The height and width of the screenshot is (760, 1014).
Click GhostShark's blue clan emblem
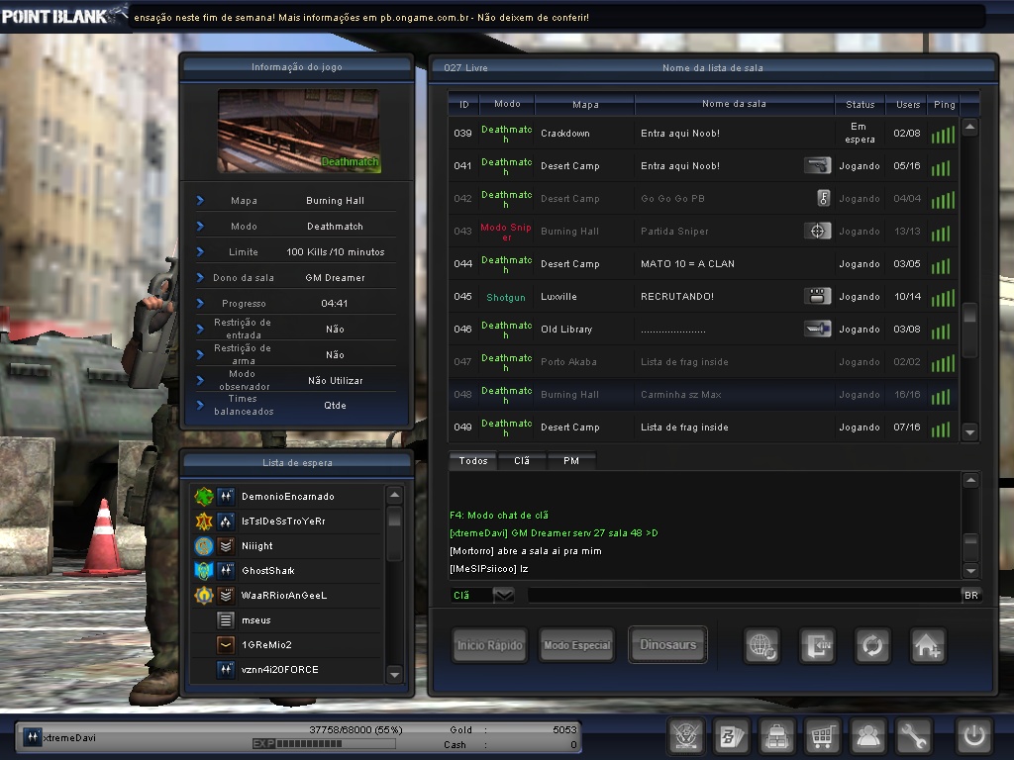(x=204, y=571)
